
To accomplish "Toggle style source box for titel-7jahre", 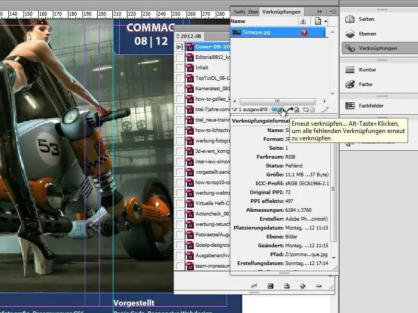I will [180, 110].
